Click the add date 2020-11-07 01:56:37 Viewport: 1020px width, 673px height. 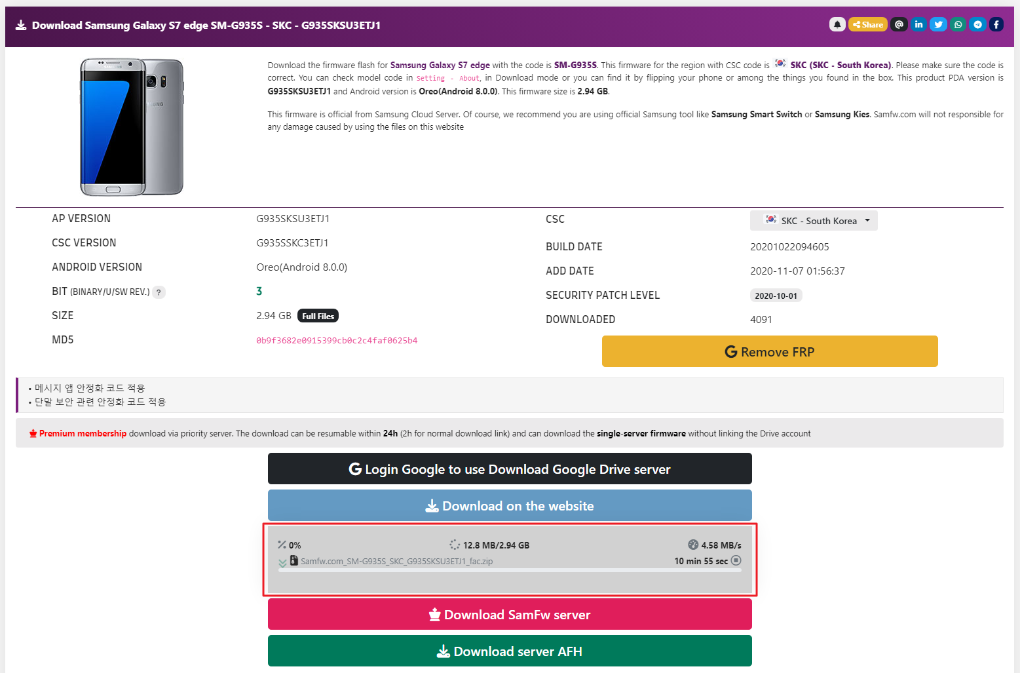(797, 271)
